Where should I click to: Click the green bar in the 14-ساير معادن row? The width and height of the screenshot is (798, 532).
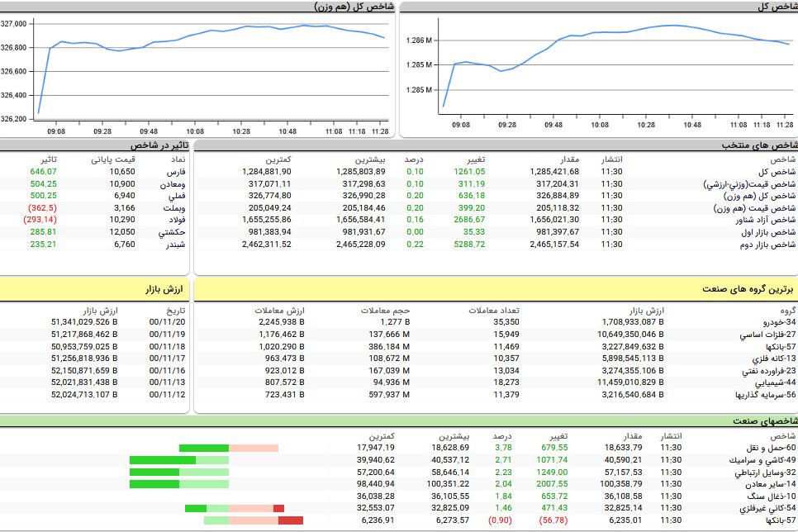point(159,484)
